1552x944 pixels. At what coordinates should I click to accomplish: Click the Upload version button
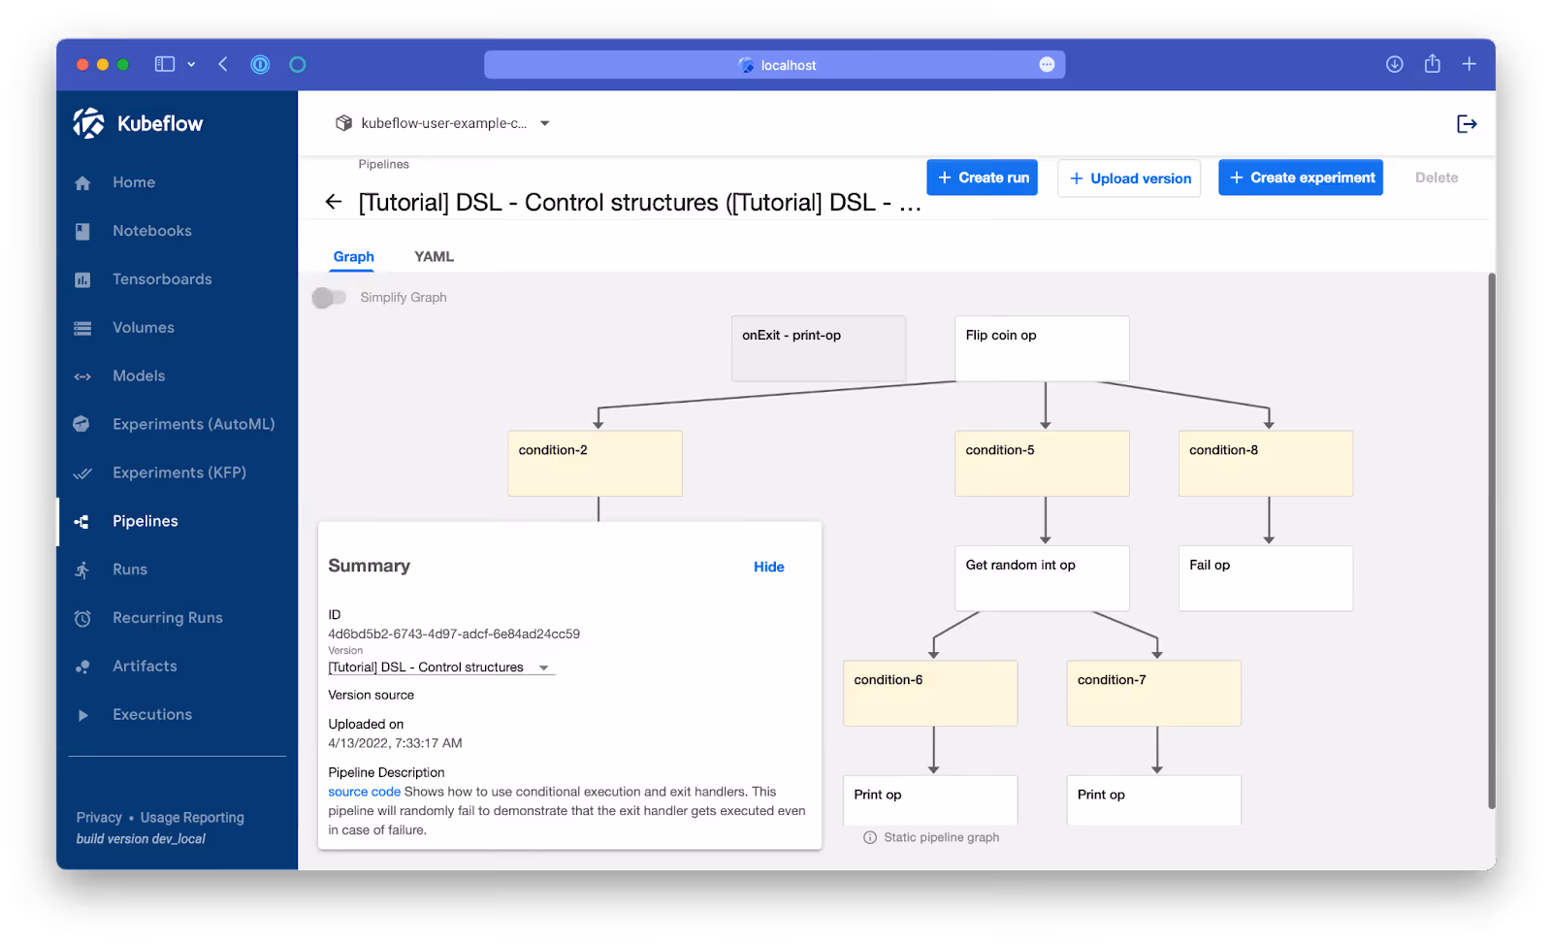(x=1129, y=179)
